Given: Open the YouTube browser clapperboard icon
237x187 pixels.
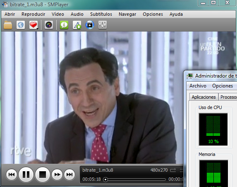Looking at the screenshot, I should (90, 25).
